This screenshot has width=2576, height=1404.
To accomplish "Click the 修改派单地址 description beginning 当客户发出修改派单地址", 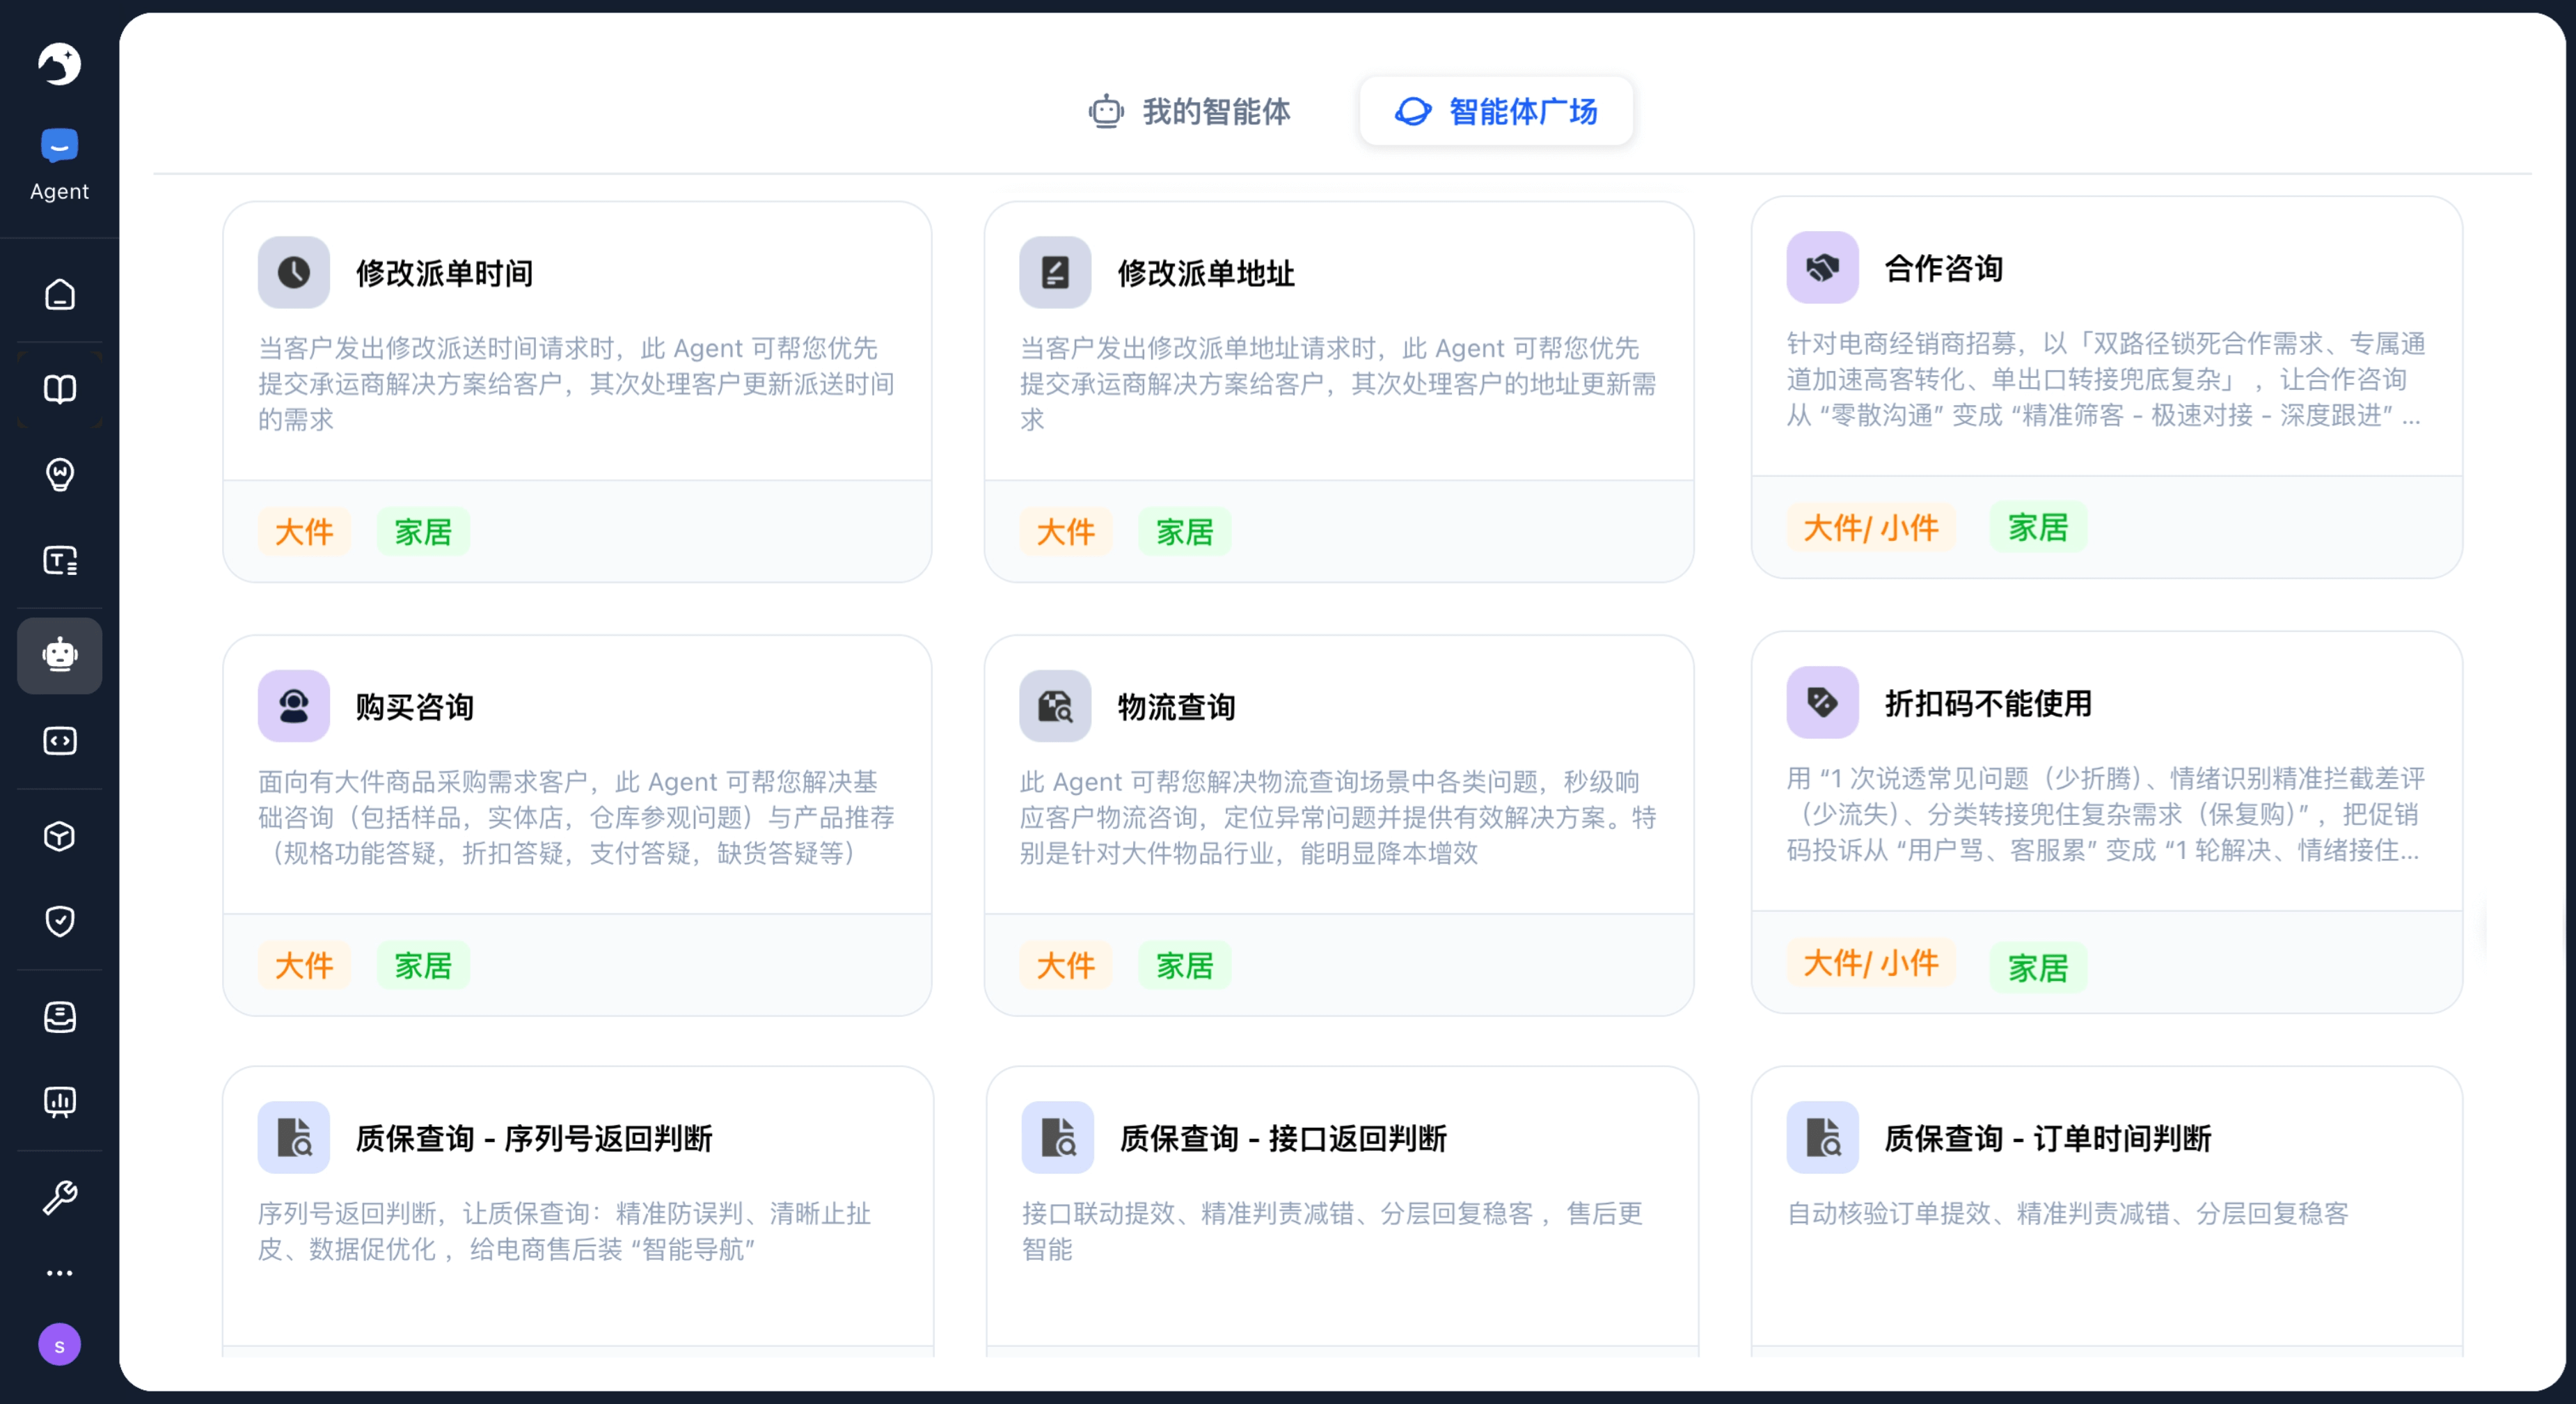I will [x=1338, y=384].
